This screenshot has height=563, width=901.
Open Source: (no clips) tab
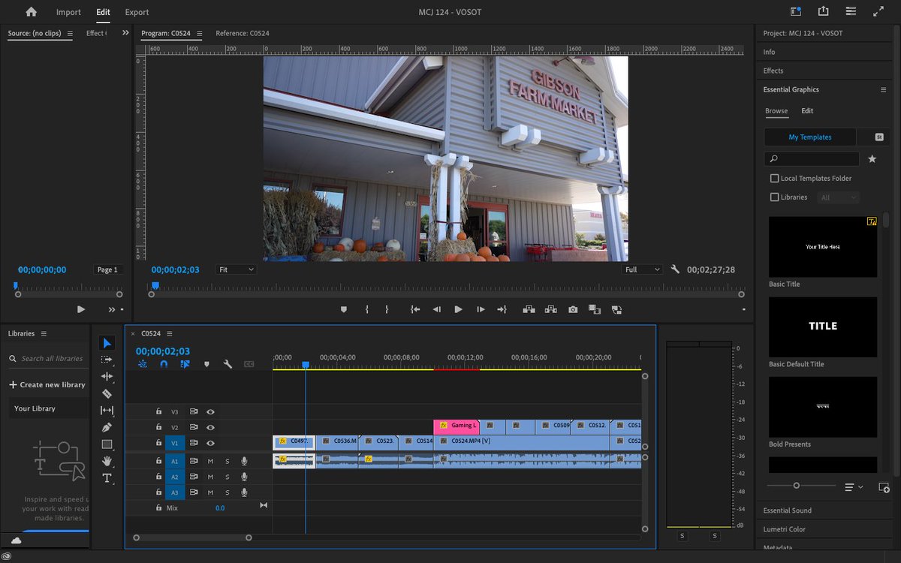pos(35,33)
